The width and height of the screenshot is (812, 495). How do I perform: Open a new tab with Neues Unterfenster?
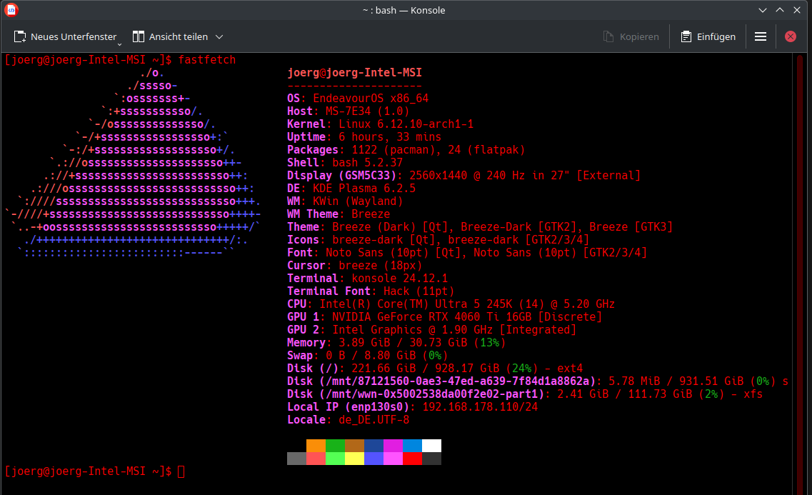tap(64, 36)
